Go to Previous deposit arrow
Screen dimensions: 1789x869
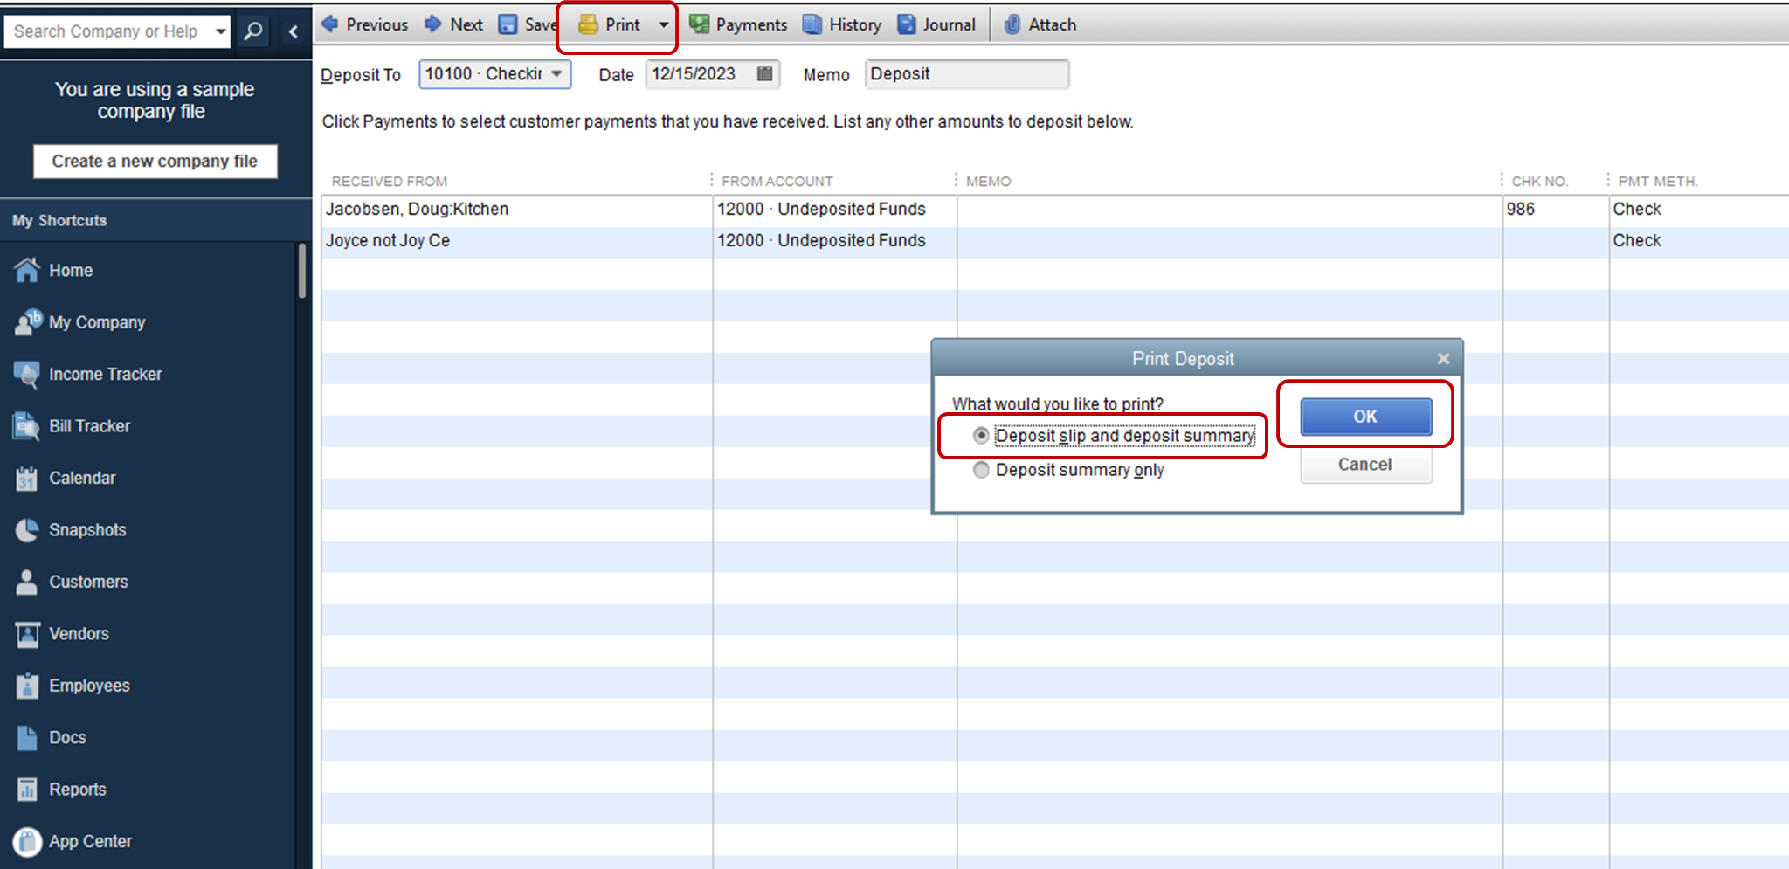tap(330, 24)
